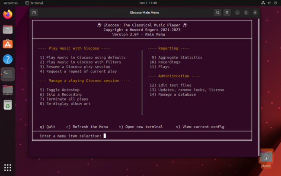Click the network status icon
281x176 pixels.
pyautogui.click(x=263, y=3)
